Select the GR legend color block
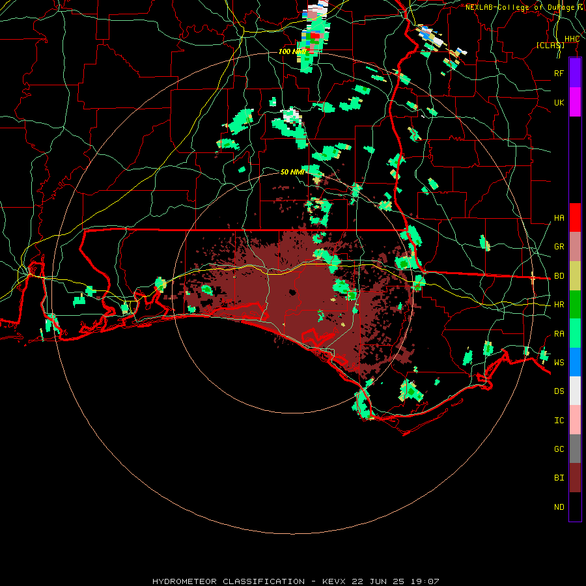 [x=575, y=247]
